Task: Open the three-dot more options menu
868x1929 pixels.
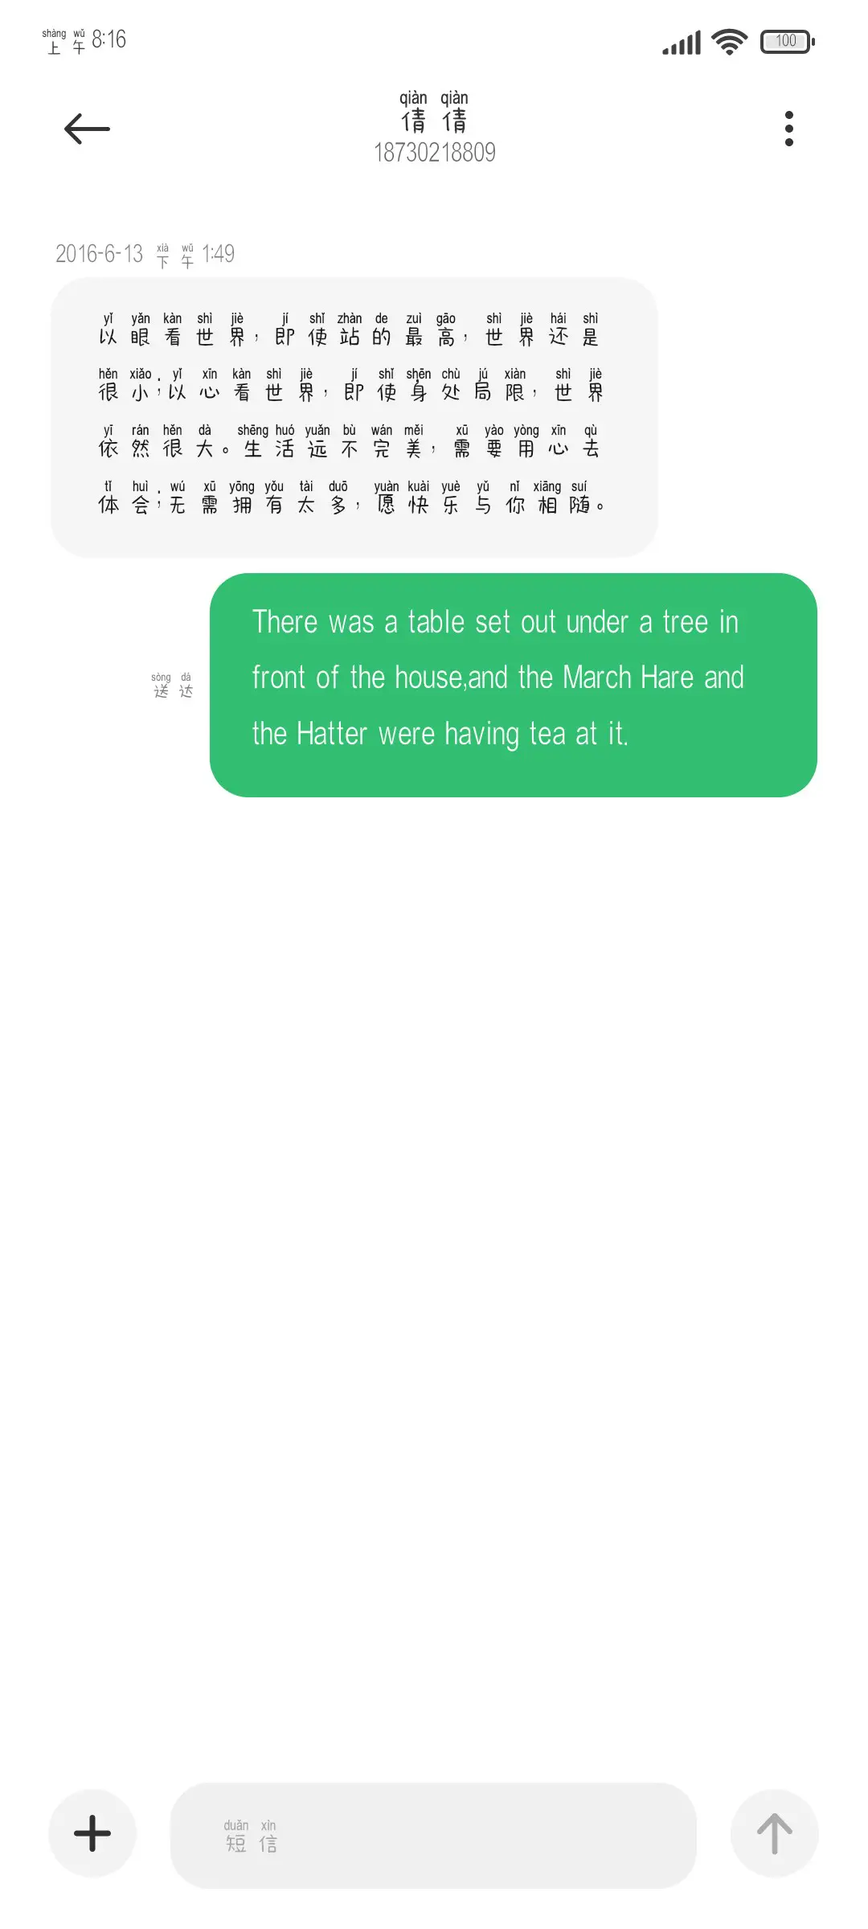Action: [789, 129]
